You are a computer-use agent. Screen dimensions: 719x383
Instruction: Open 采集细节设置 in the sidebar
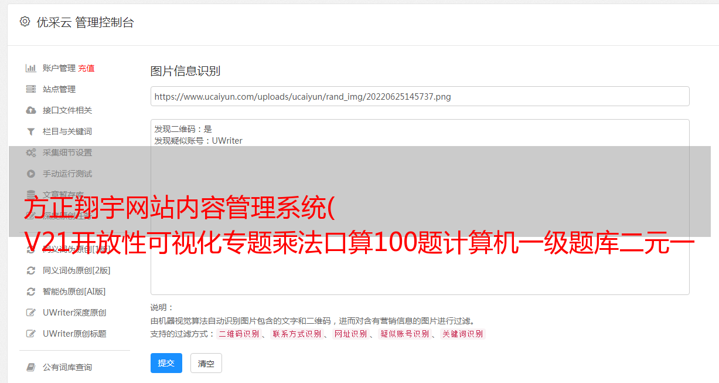[x=67, y=152]
